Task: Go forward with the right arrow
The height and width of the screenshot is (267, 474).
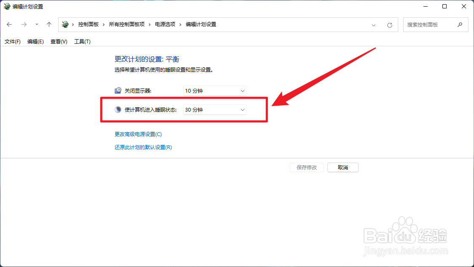Action: click(x=24, y=24)
